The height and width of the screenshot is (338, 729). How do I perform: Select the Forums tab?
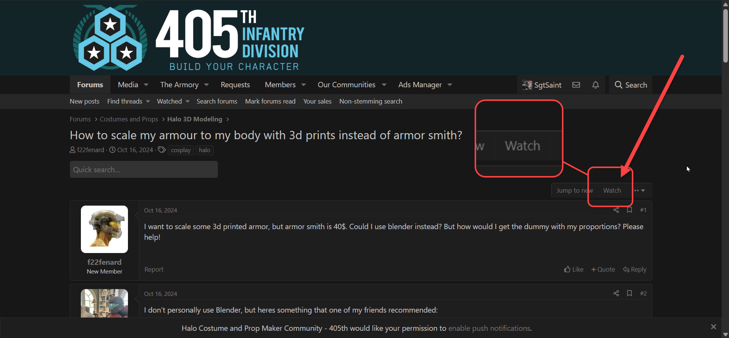coord(90,85)
